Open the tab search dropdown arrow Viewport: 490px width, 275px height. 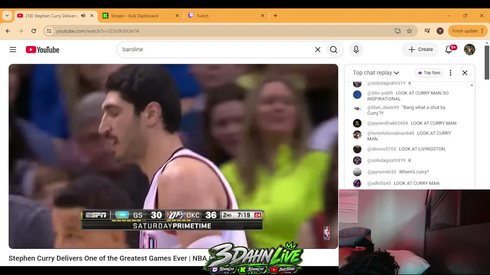point(7,16)
